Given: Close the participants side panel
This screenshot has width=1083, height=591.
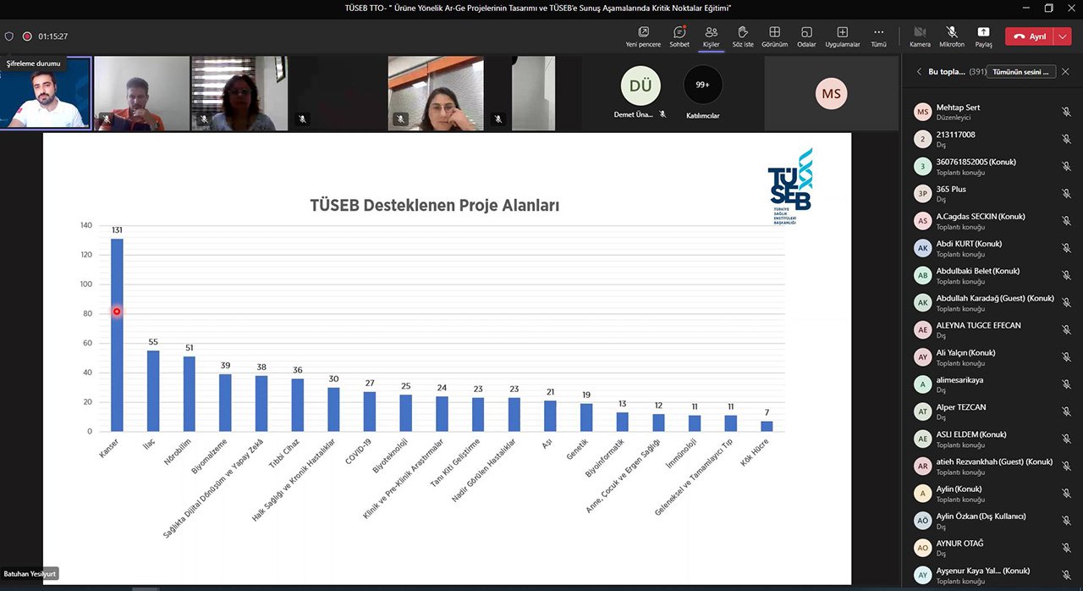Looking at the screenshot, I should (x=1065, y=72).
